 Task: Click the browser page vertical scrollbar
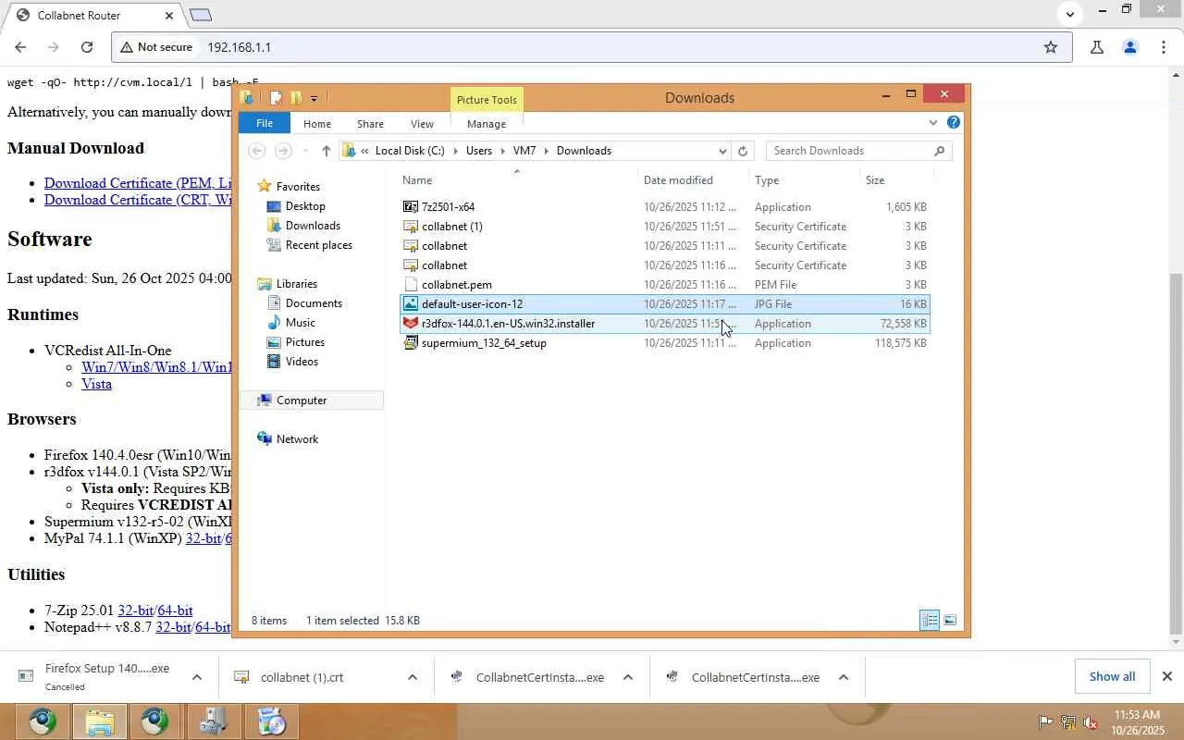1177,453
